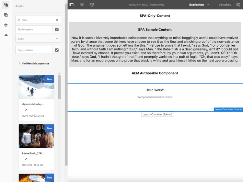
Task: Click the asset list scrollbar thumb
Action: [59, 87]
